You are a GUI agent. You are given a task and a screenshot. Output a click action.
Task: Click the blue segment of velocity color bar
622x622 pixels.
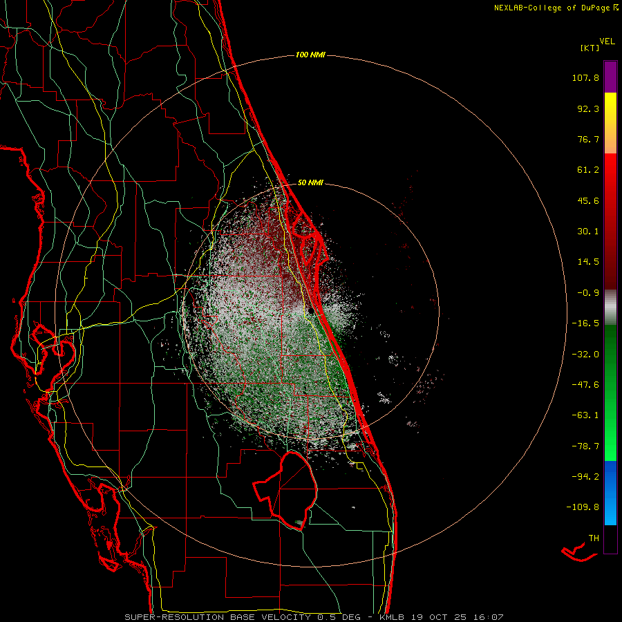(610, 493)
